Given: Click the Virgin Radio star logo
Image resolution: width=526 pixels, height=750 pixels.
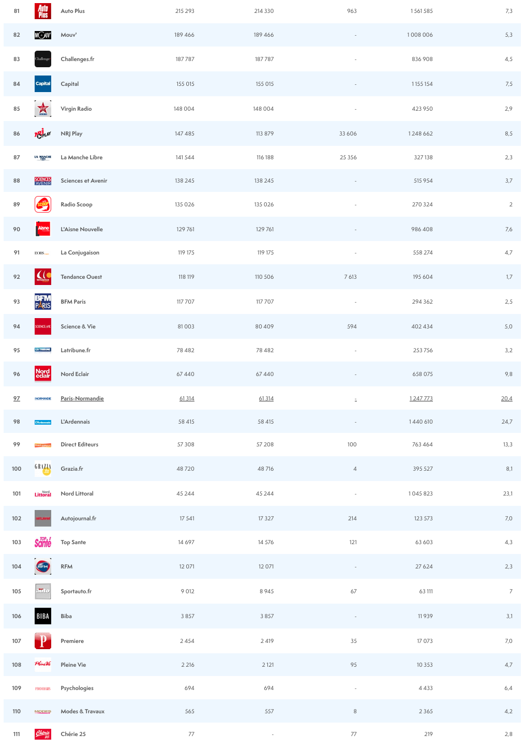Looking at the screenshot, I should [x=43, y=109].
